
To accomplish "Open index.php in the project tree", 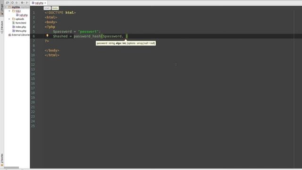I will coord(21,27).
